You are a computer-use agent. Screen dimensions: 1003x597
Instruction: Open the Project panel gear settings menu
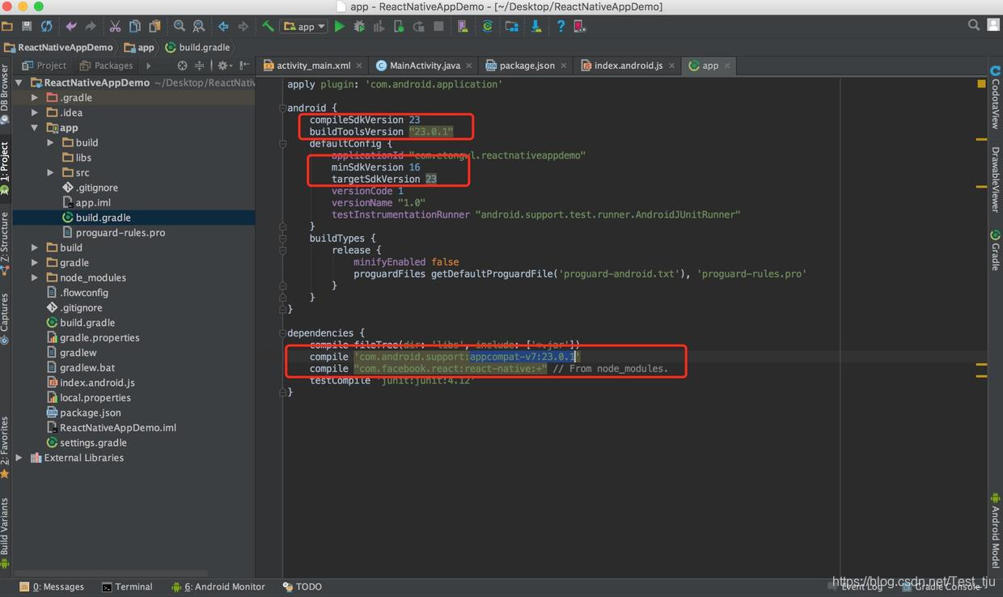tap(223, 66)
